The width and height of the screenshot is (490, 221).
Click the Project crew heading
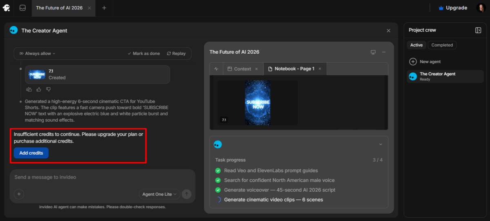[x=423, y=30]
